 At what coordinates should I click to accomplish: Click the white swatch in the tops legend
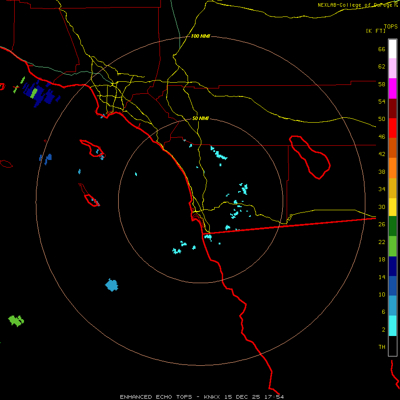coord(392,49)
